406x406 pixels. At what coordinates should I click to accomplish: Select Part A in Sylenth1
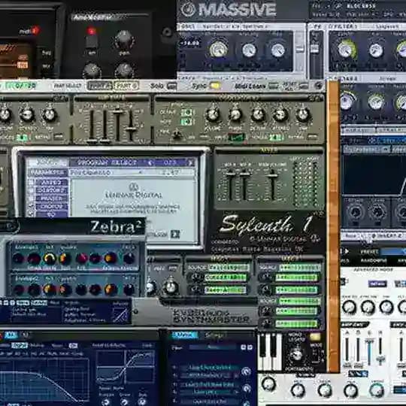pos(100,86)
